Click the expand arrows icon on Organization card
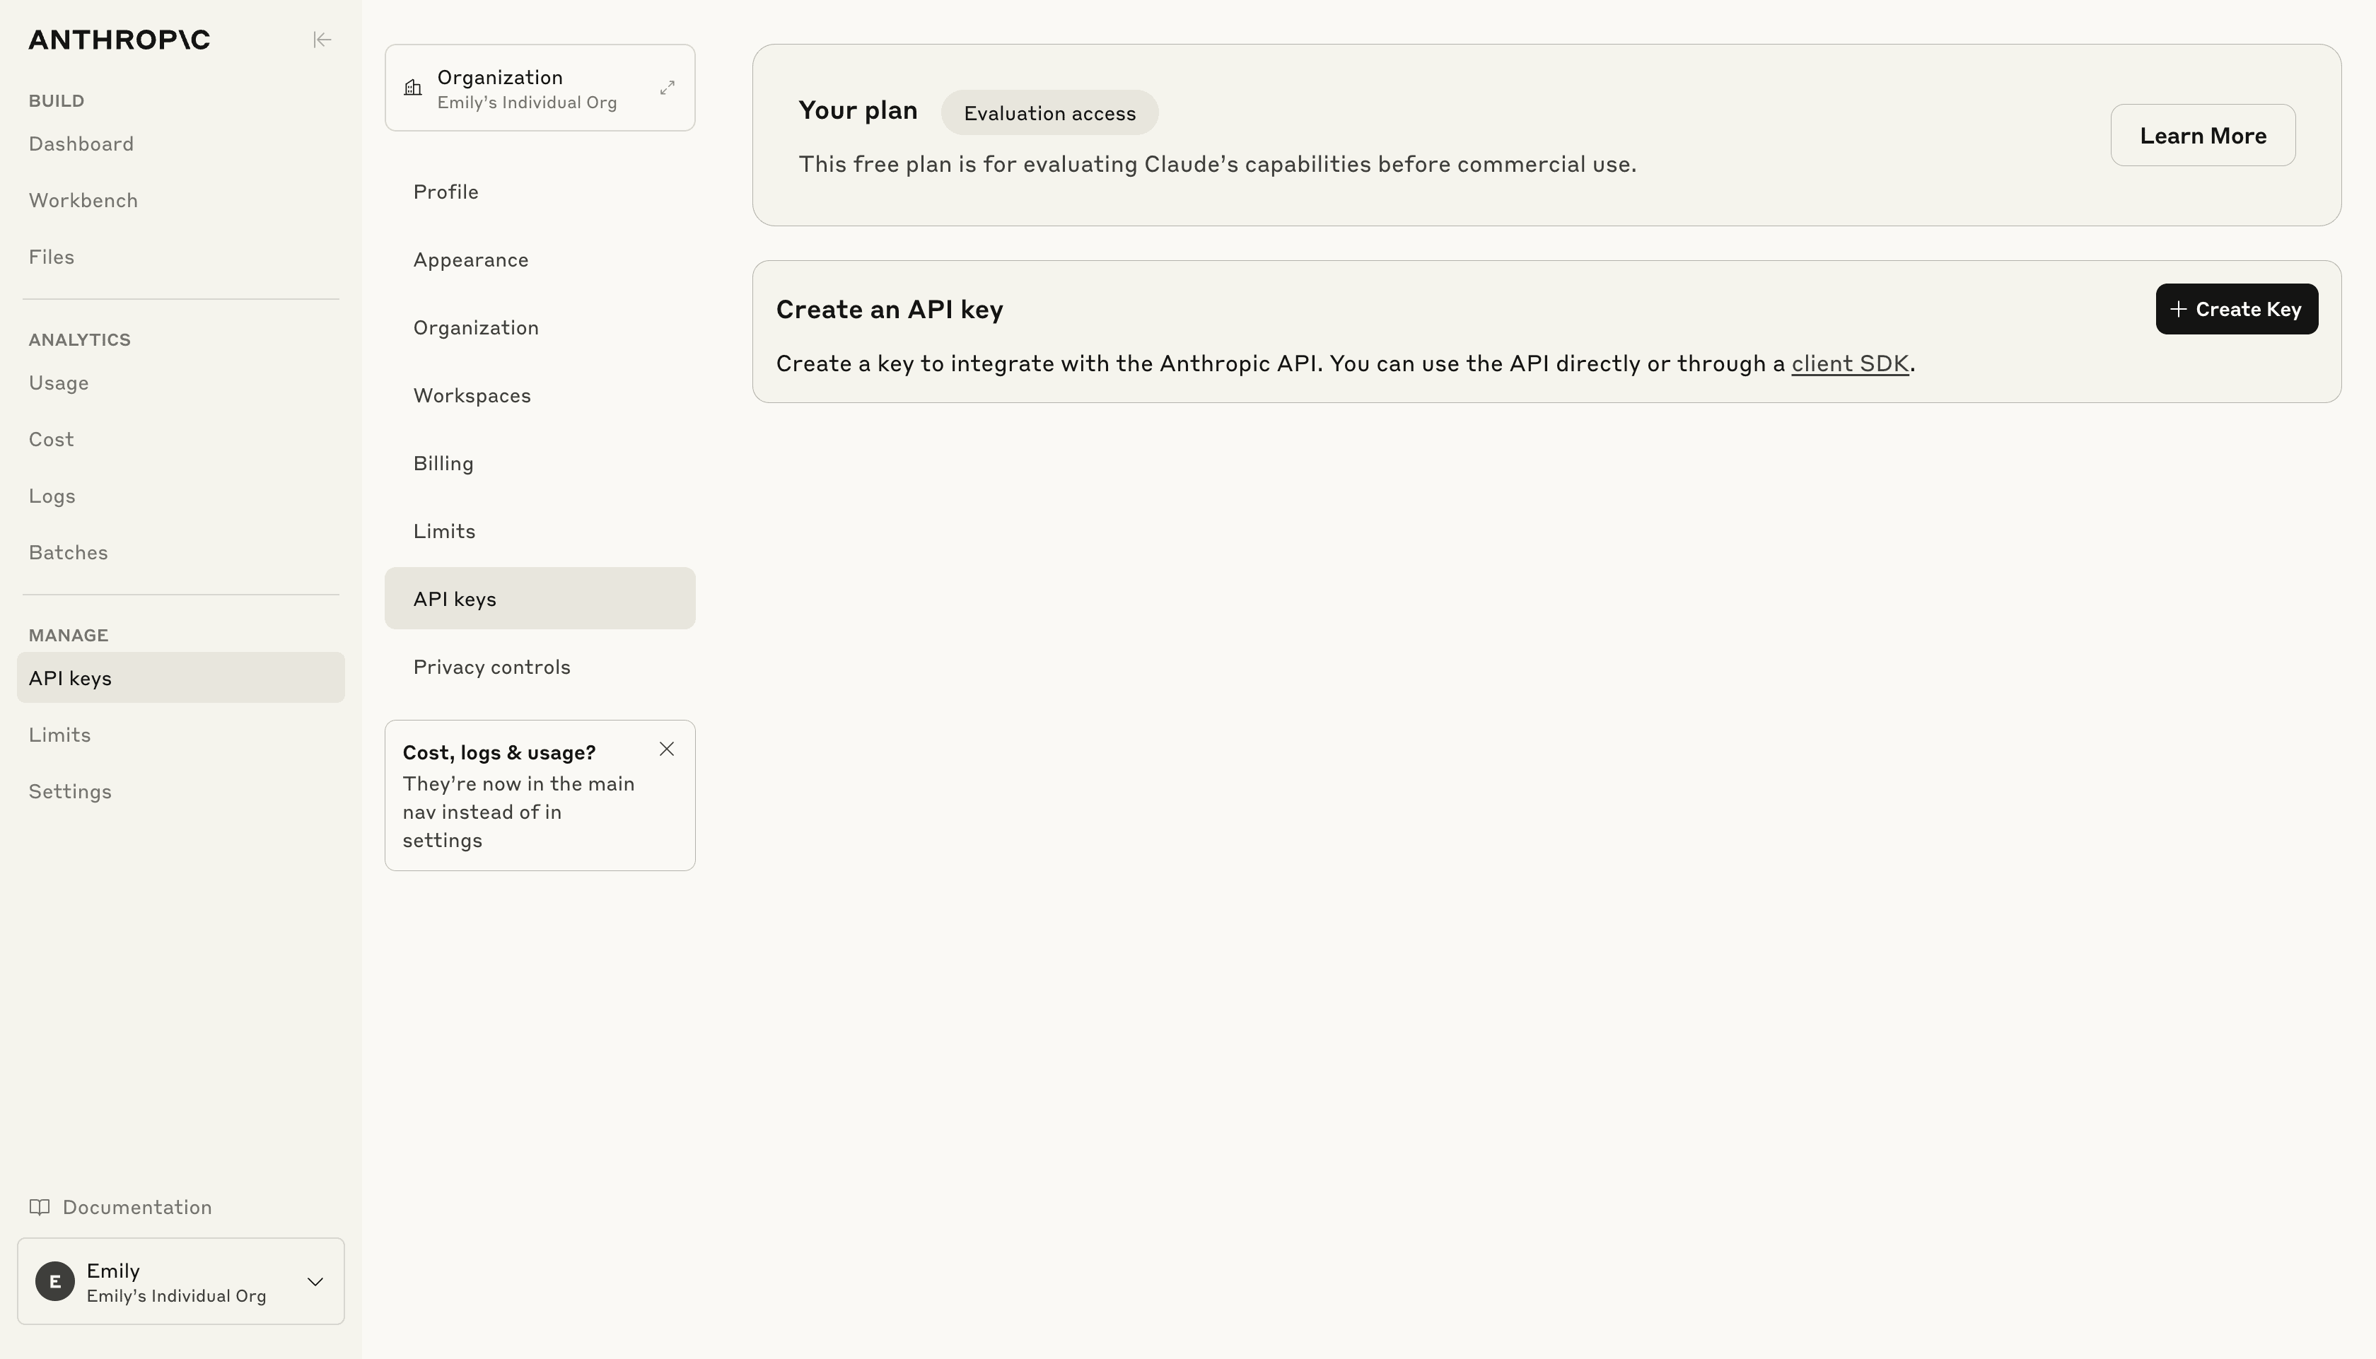 (668, 88)
